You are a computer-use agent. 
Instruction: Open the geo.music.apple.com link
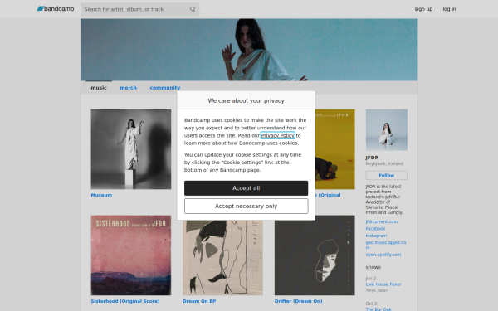coord(386,245)
